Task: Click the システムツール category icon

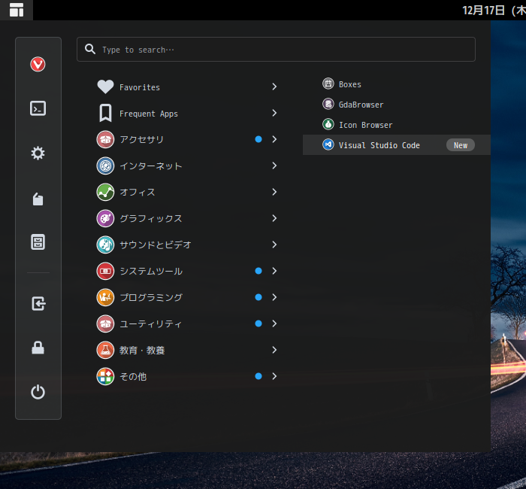Action: click(x=105, y=271)
